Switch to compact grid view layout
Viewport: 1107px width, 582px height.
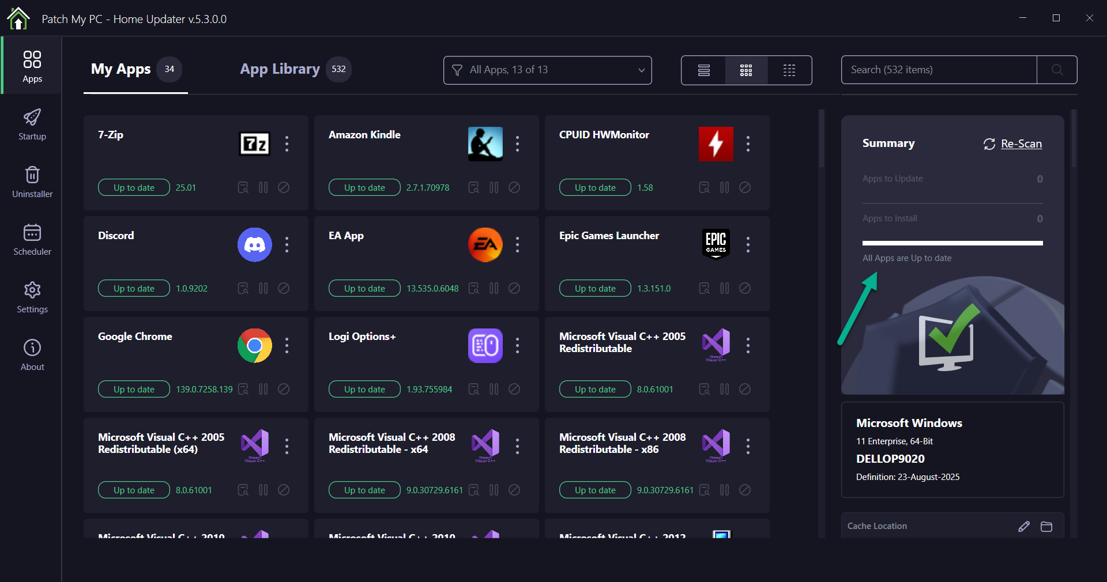pyautogui.click(x=789, y=70)
